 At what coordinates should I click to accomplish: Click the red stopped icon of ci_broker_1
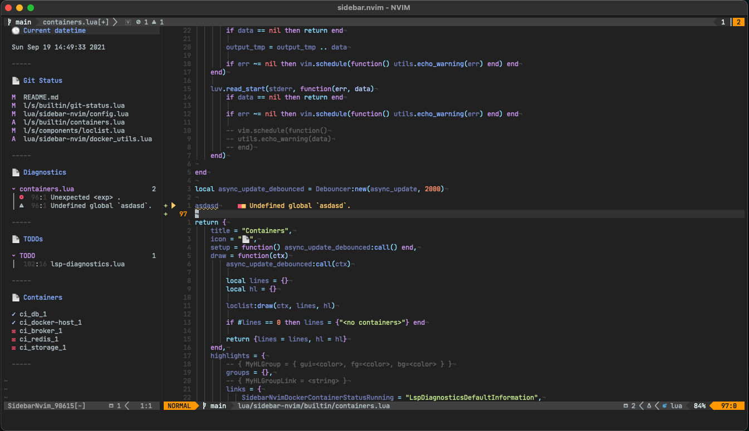click(14, 331)
